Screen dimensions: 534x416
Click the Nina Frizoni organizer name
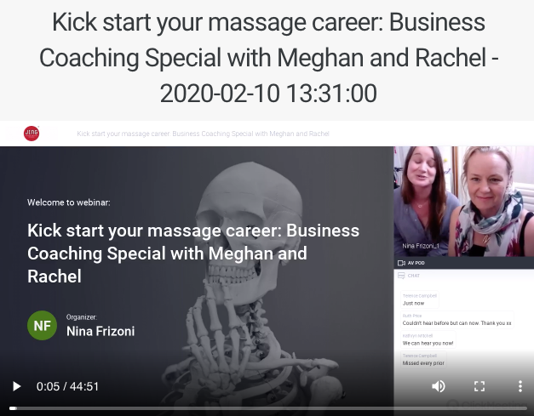(100, 331)
